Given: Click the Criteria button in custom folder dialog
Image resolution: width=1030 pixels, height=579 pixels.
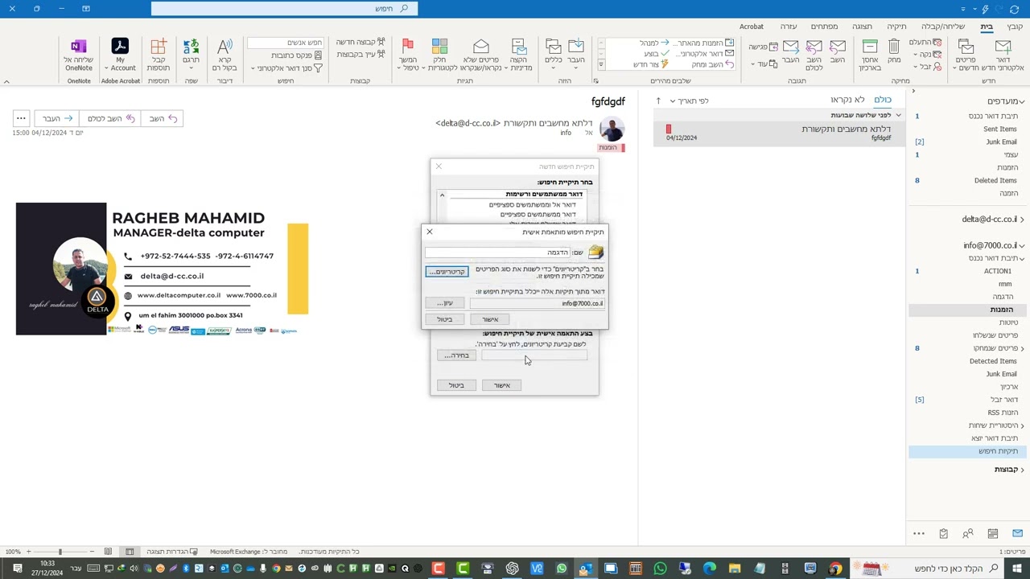Looking at the screenshot, I should [x=447, y=272].
